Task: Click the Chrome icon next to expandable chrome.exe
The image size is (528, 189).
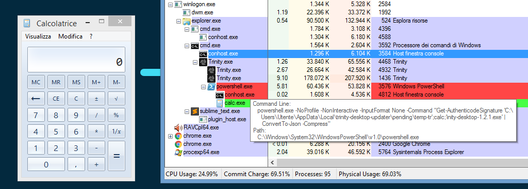Action: click(x=178, y=136)
